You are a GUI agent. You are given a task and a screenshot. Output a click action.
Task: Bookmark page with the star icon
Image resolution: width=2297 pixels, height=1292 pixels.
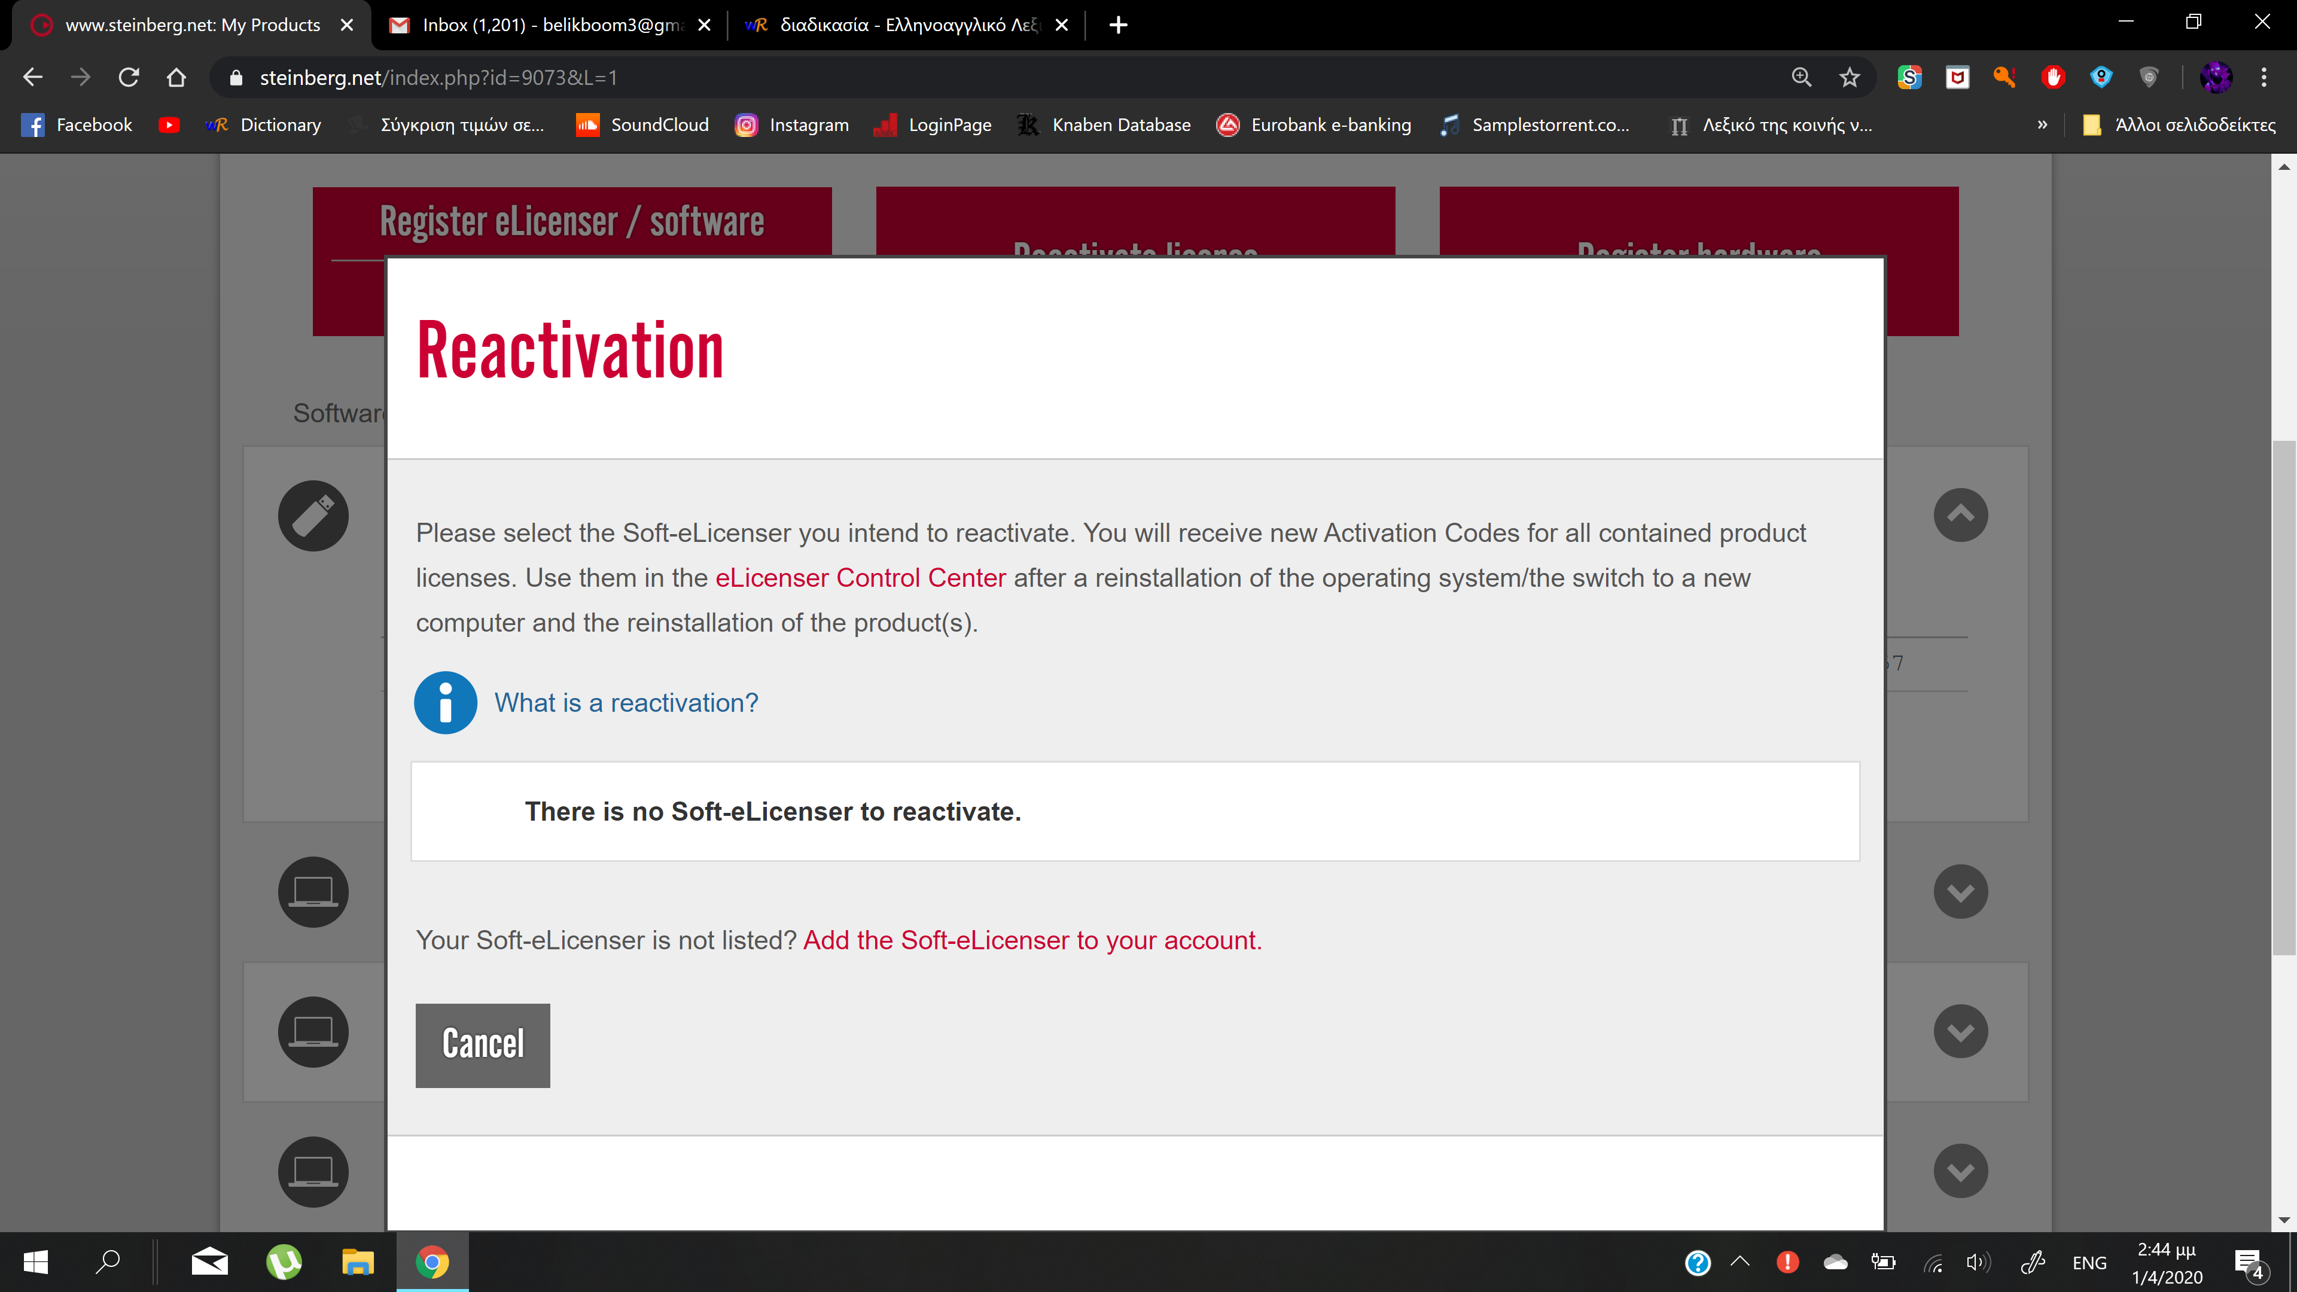coord(1850,78)
